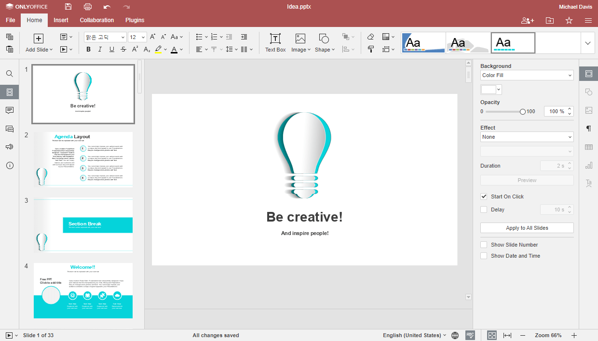Click the Undo arrow icon
Viewport: 598px width, 341px height.
[x=107, y=7]
